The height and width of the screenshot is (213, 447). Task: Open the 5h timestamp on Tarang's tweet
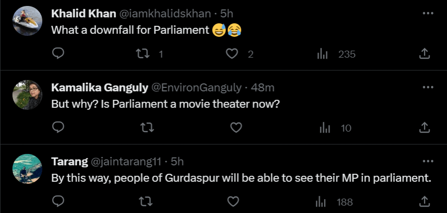click(x=177, y=161)
